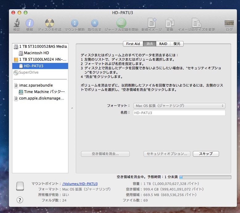Click the 新規イメージ new image icon
Viewport: 240px width, 213px height.
152,23
